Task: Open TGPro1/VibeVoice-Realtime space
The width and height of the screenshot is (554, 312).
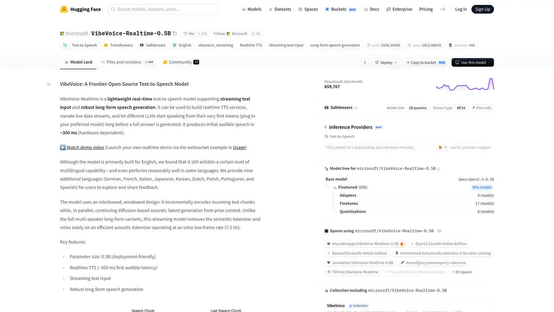Action: tap(353, 272)
